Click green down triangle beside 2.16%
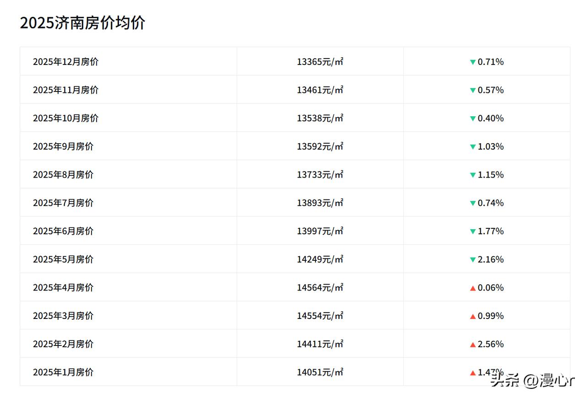 tap(473, 260)
